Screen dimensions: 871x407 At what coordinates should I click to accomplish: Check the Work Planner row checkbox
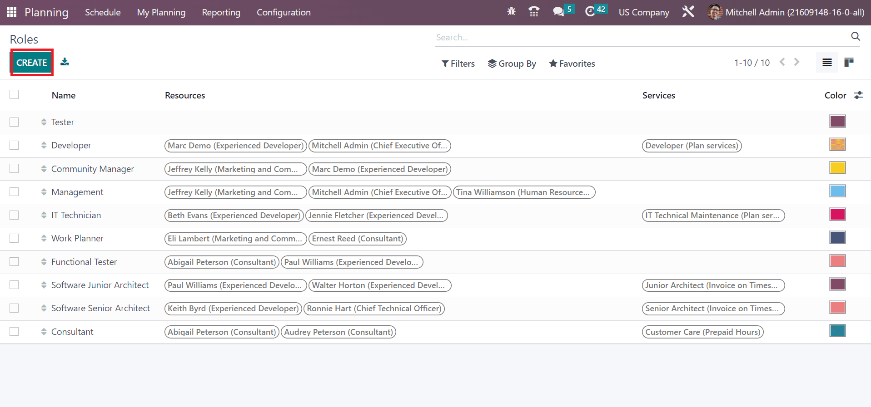pos(14,238)
